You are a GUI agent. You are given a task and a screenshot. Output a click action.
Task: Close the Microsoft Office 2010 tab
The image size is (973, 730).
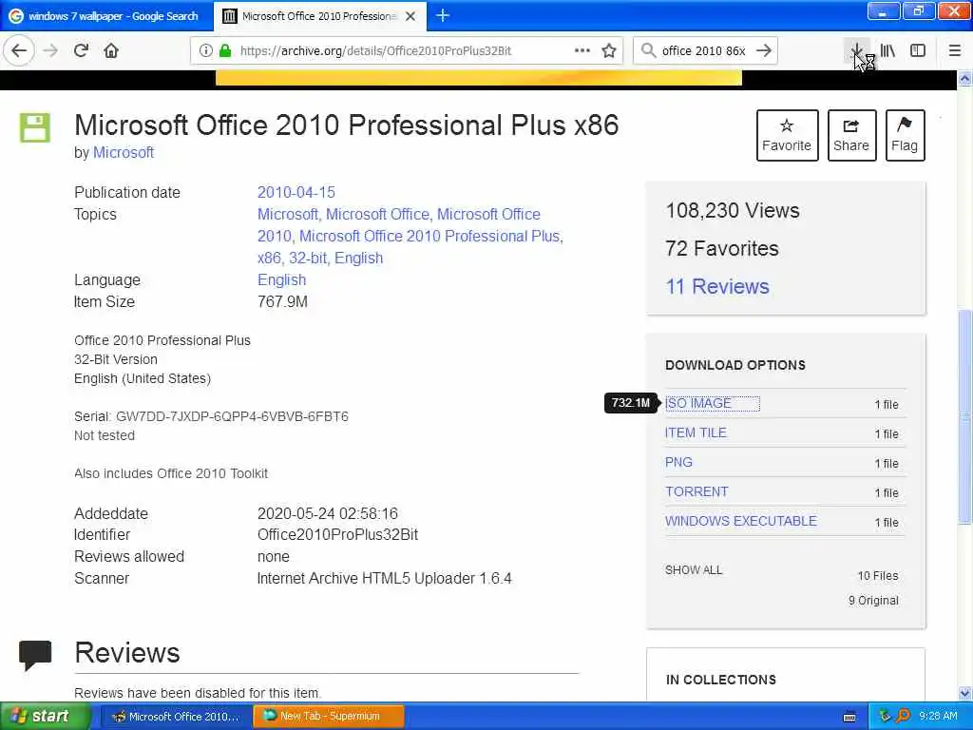pyautogui.click(x=410, y=16)
